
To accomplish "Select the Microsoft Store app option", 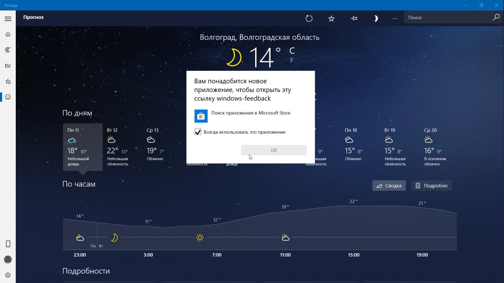I will pos(250,116).
